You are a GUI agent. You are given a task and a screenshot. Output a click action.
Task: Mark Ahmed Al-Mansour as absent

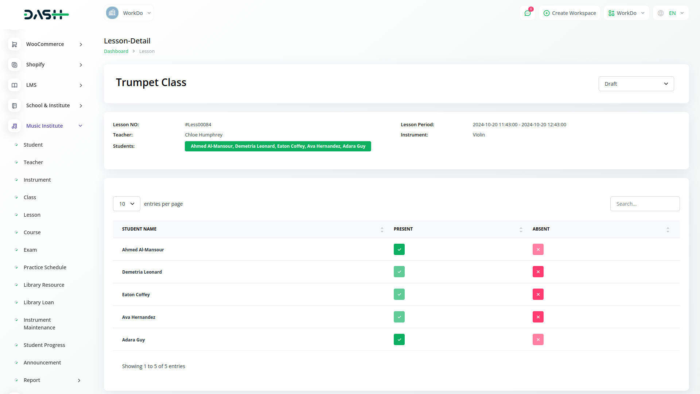pyautogui.click(x=538, y=250)
